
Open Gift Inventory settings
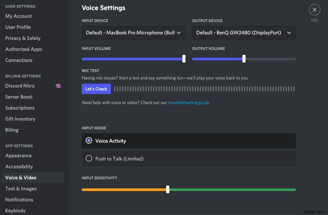coord(20,119)
